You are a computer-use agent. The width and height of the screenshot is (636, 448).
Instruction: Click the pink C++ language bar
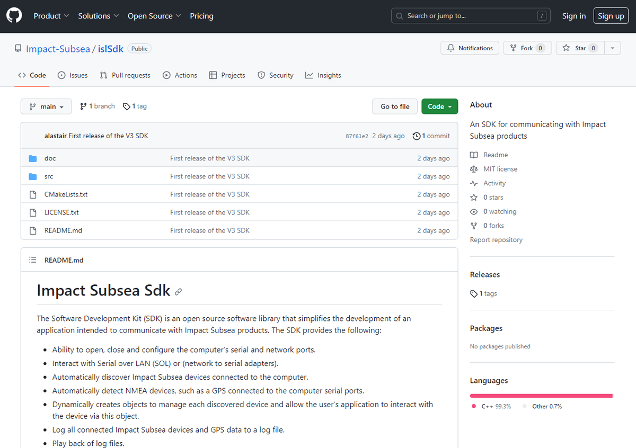pos(541,396)
